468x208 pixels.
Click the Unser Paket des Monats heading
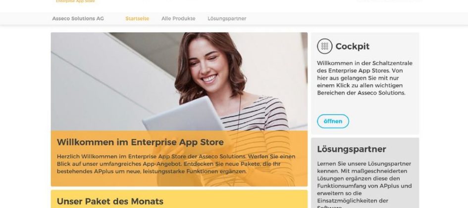(x=110, y=201)
